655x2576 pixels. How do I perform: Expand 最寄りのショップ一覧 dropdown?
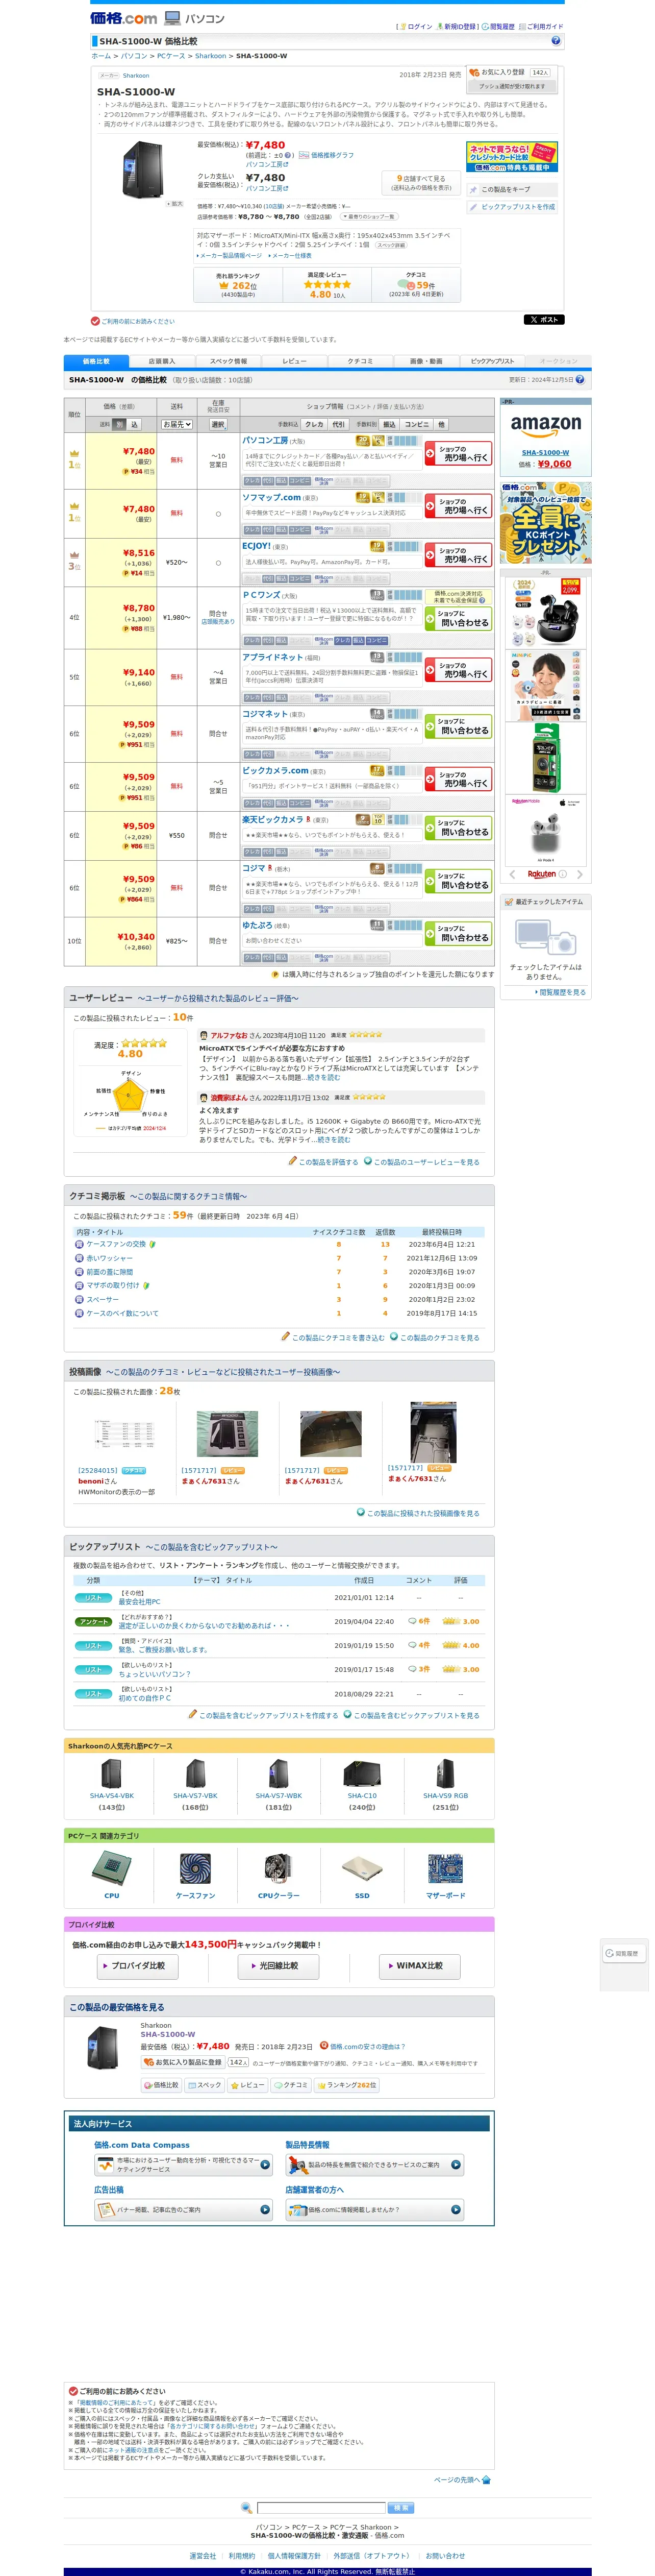(x=369, y=216)
